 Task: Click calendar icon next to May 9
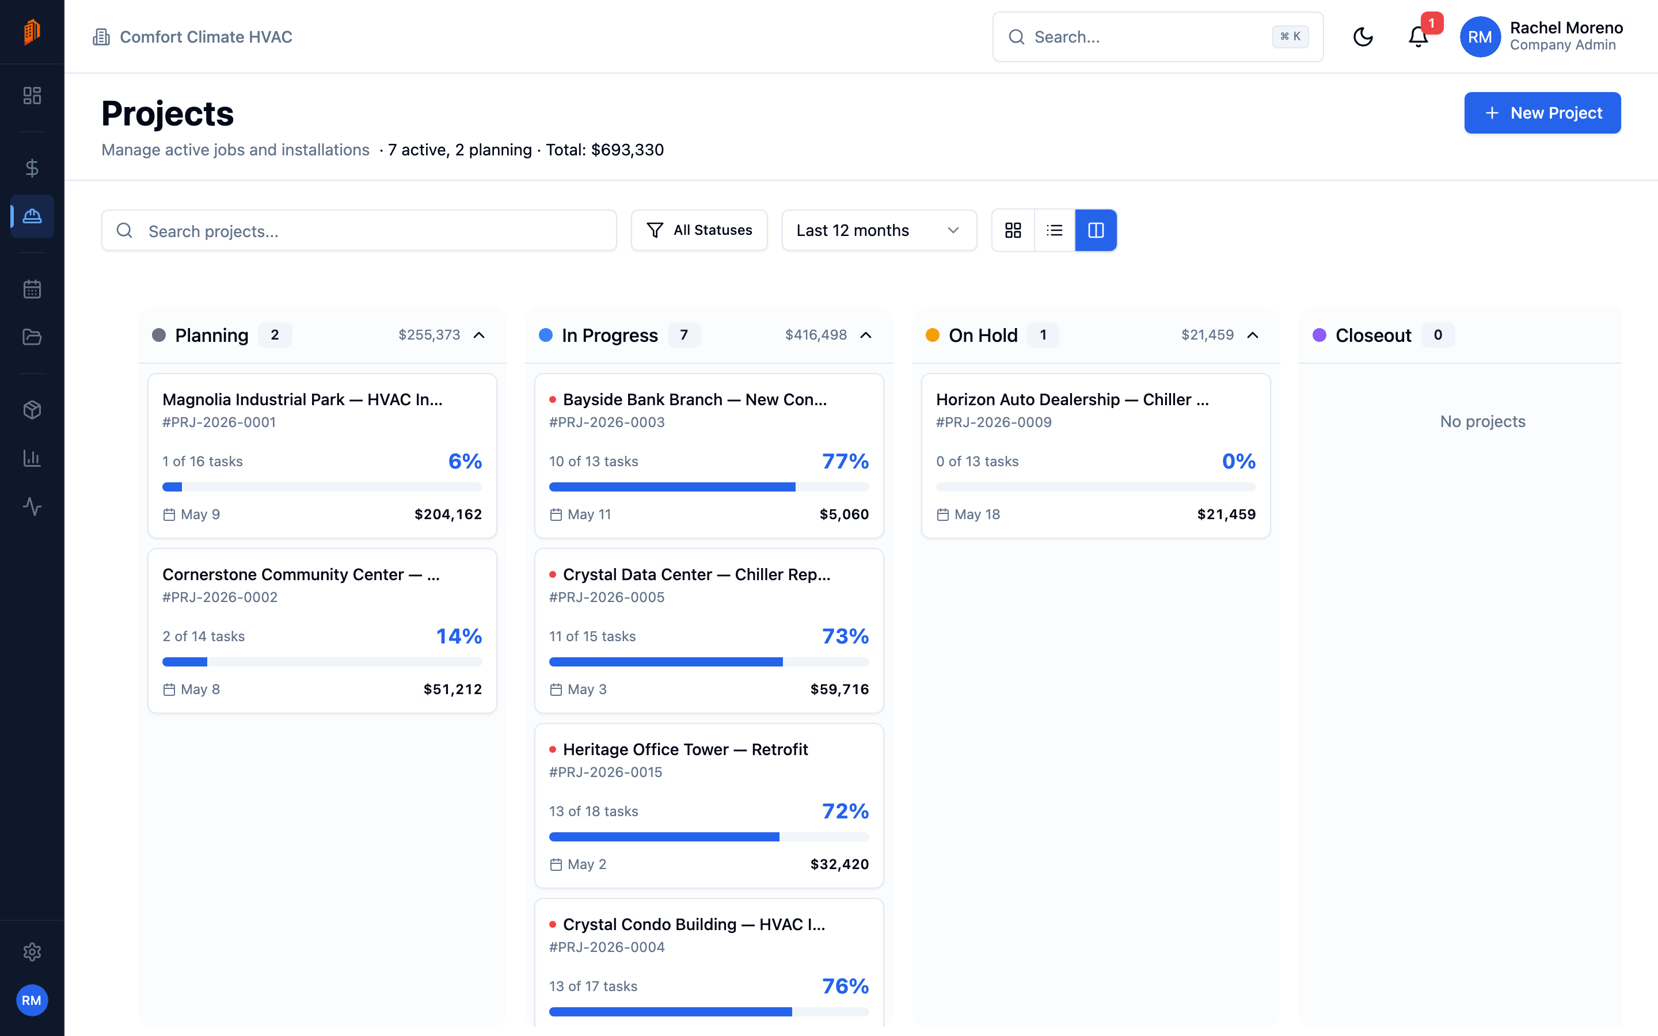click(x=169, y=515)
